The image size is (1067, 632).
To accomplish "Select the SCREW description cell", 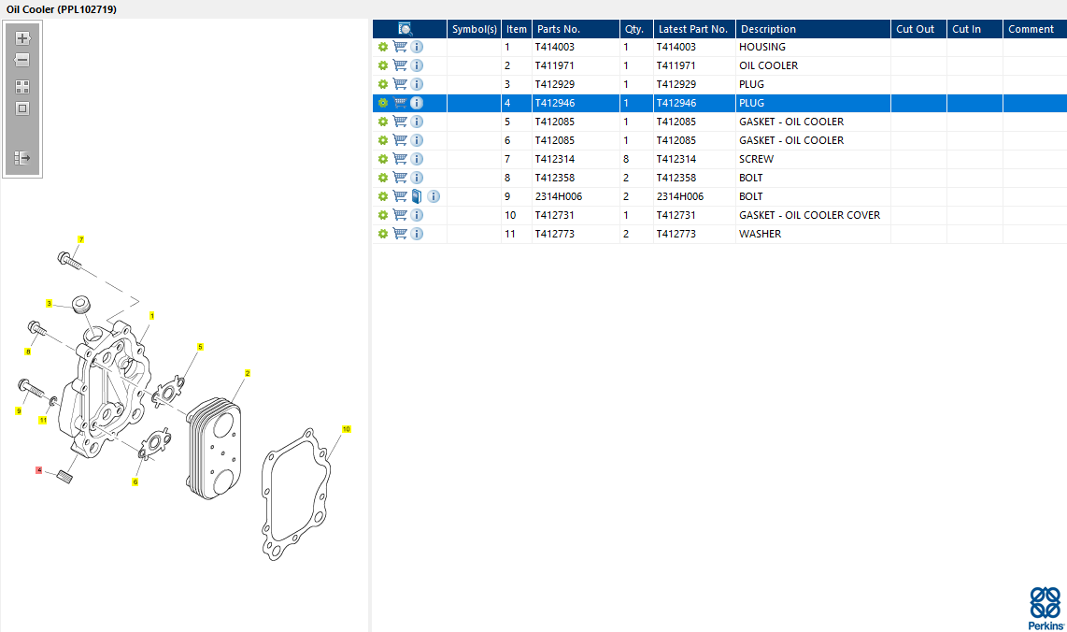I will (x=813, y=159).
